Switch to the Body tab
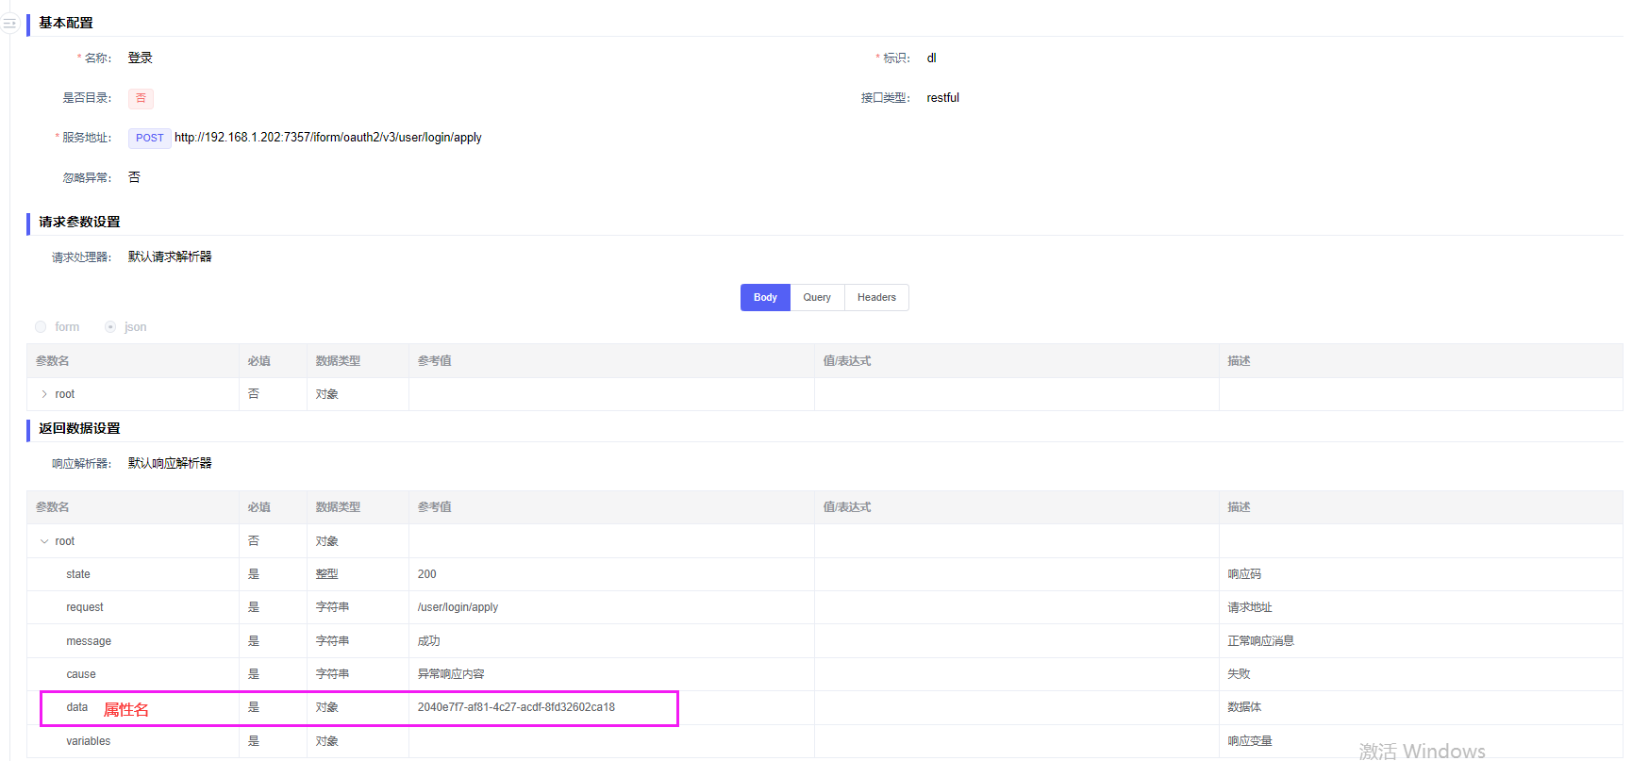Viewport: 1632px width, 761px height. (x=765, y=298)
